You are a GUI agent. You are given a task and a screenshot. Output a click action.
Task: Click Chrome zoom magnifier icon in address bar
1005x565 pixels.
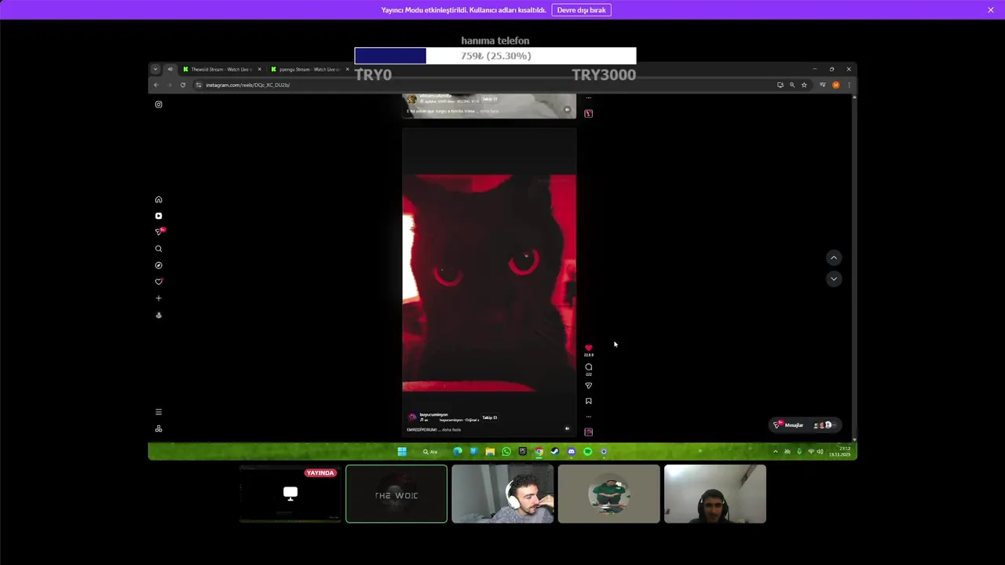[x=792, y=85]
